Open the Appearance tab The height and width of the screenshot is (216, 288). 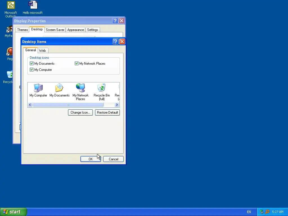pos(75,30)
